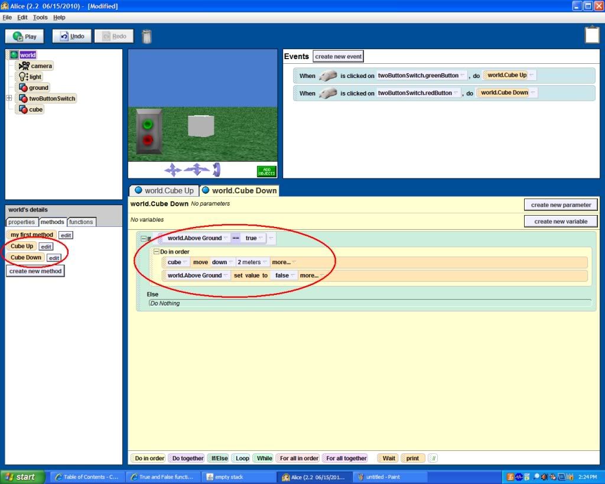Click mouse icon in greenButton event row
The image size is (605, 484).
(x=328, y=76)
